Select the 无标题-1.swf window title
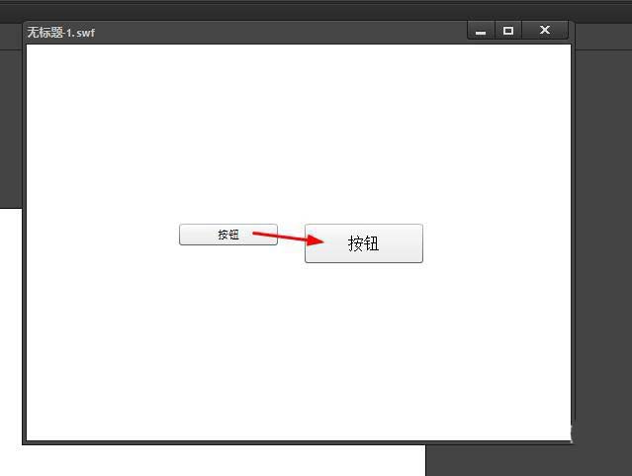The height and width of the screenshot is (476, 632). [x=61, y=33]
